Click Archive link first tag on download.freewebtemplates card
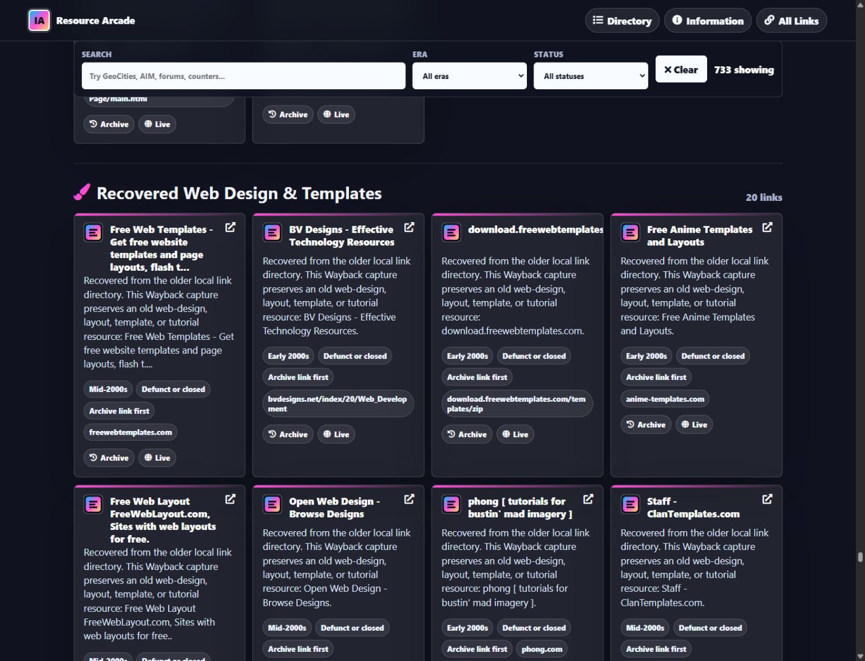 click(477, 377)
